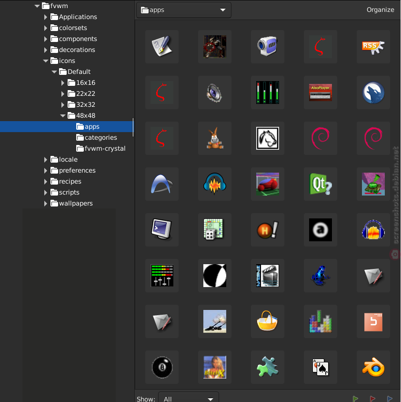
Task: Select the green vertical level meters icon
Action: [268, 93]
